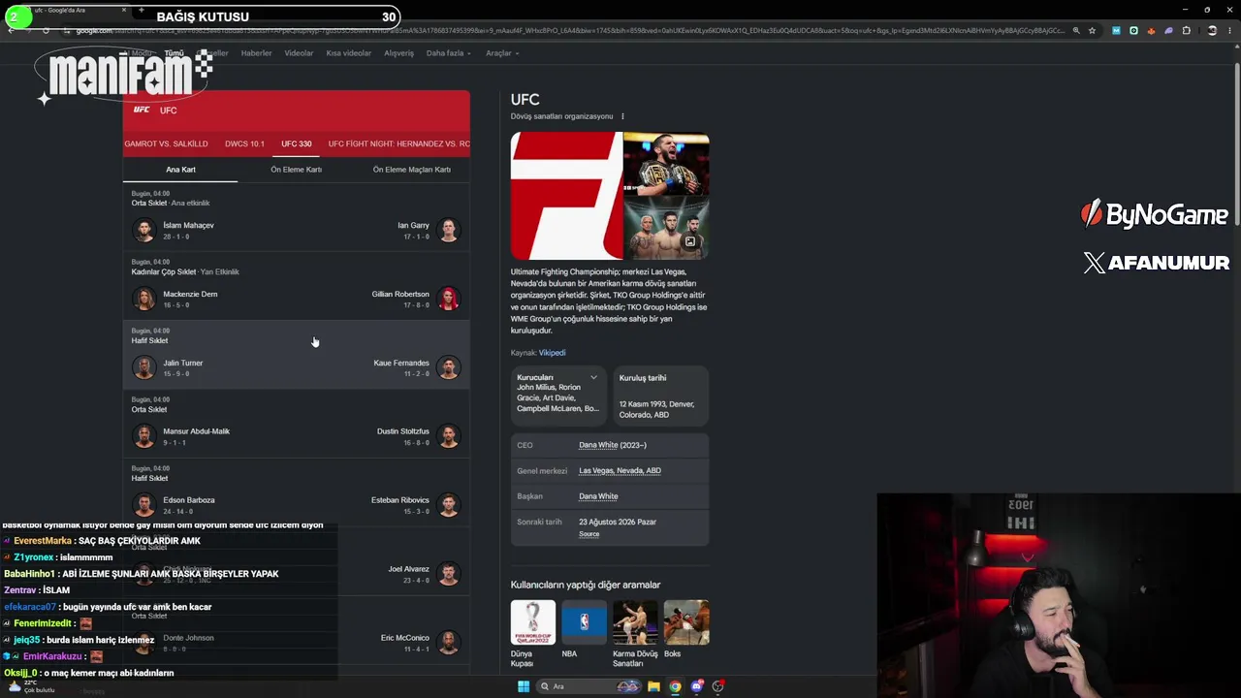Select the Gamrot vs. Salkilld event tab
This screenshot has width=1241, height=698.
click(166, 143)
